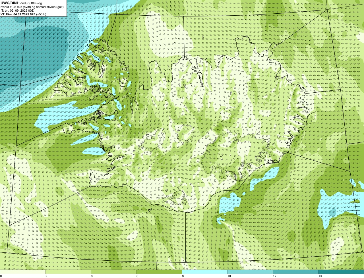Select the "VT: Fim. 04.09.2025 07Z (+55 h)" line
The height and width of the screenshot is (278, 364).
tap(23, 14)
